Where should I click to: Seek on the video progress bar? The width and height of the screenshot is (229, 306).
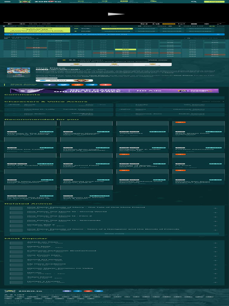pyautogui.click(x=114, y=22)
